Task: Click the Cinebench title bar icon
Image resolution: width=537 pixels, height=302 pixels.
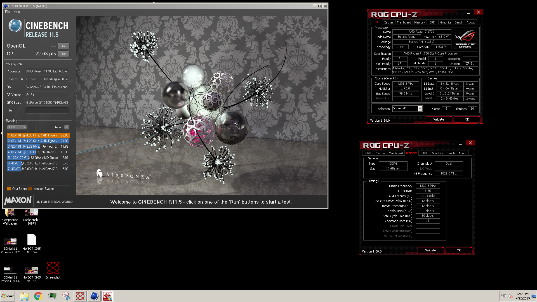Action: pyautogui.click(x=5, y=6)
